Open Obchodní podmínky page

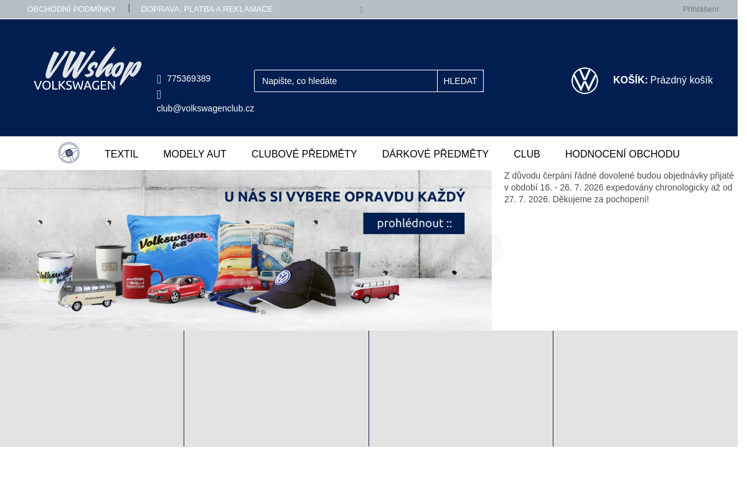(x=72, y=9)
